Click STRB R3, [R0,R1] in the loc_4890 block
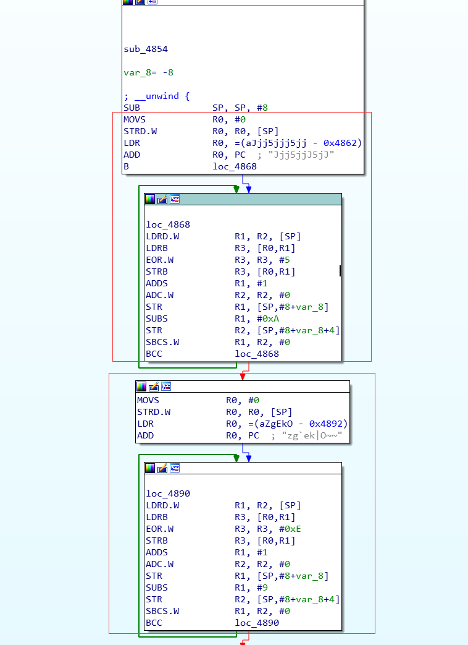This screenshot has height=645, width=468. [x=220, y=540]
